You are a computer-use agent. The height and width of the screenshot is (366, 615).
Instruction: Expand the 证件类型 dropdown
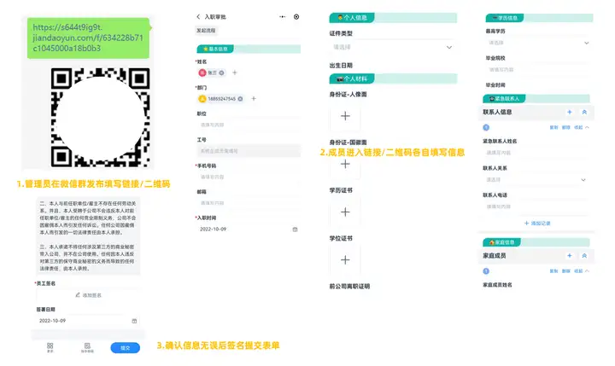[x=392, y=48]
